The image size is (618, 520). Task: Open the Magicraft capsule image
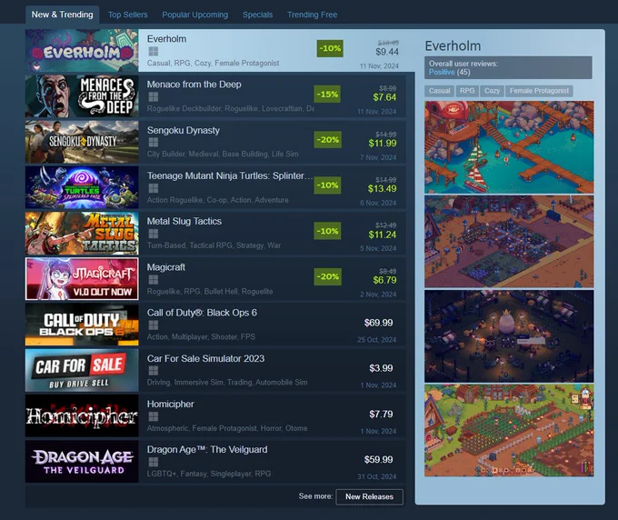tap(82, 279)
